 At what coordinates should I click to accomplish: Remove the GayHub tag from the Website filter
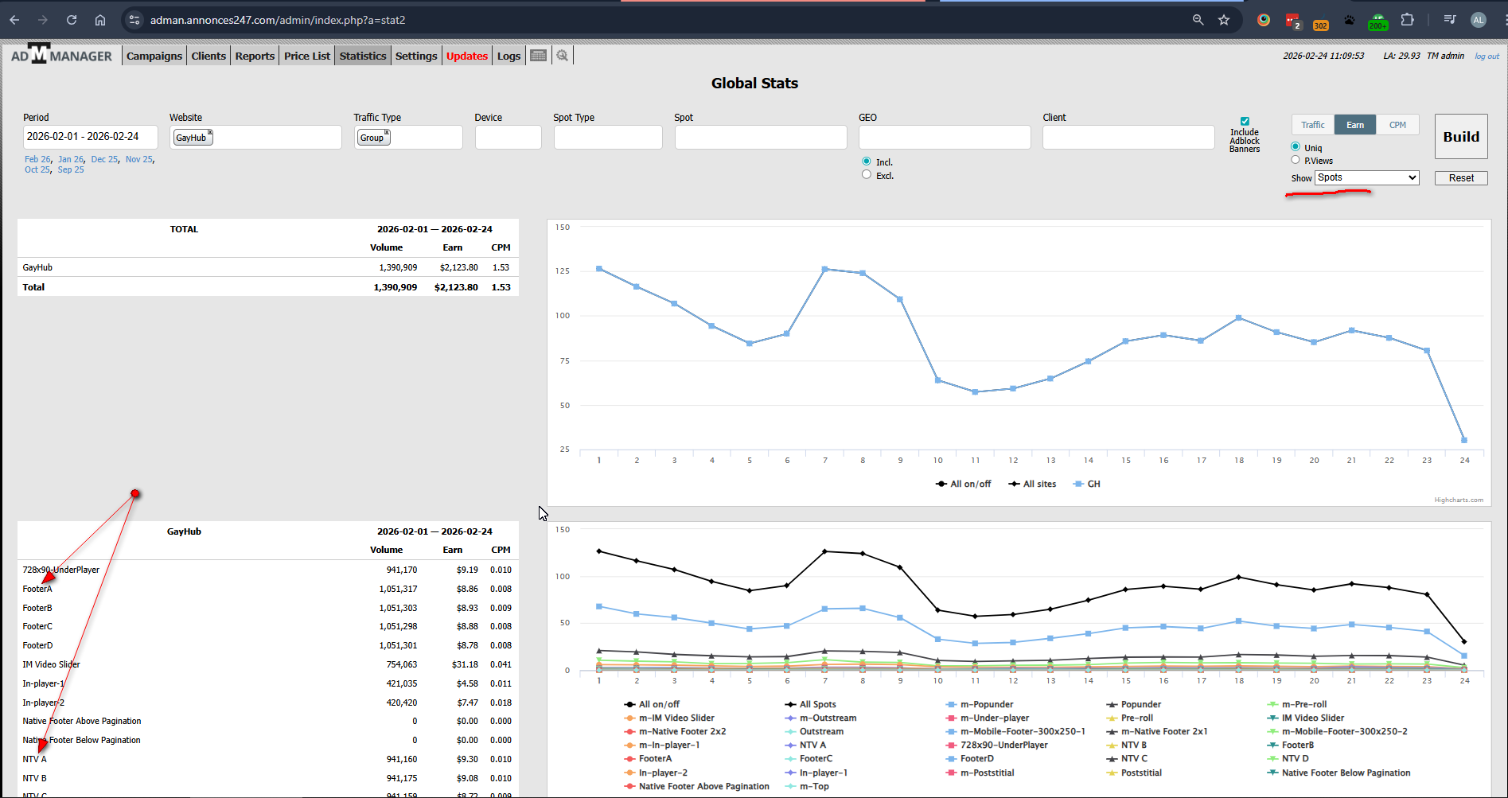point(210,133)
